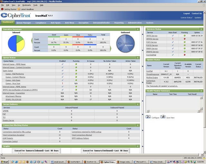This screenshot has width=206, height=164.
Task: Open the McAfee Engine link
Action: 152,78
